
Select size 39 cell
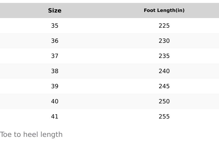(x=55, y=86)
